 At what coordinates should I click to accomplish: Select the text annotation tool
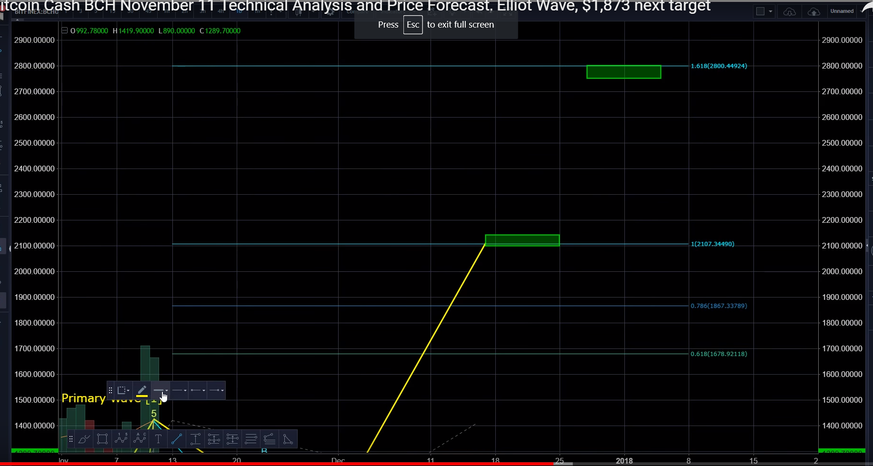[158, 439]
